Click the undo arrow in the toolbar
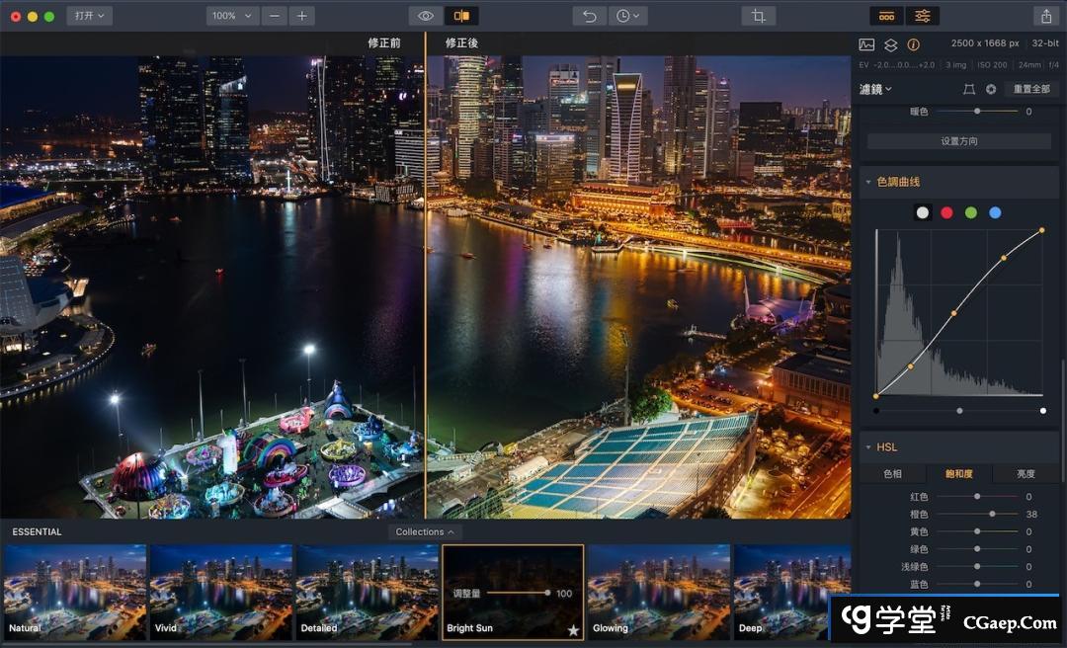The width and height of the screenshot is (1067, 648). coord(590,16)
